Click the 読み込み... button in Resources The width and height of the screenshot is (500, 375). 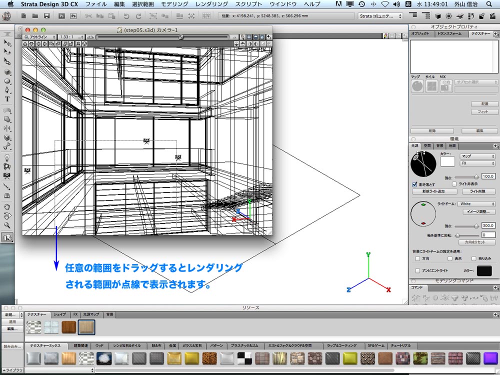pos(12,346)
